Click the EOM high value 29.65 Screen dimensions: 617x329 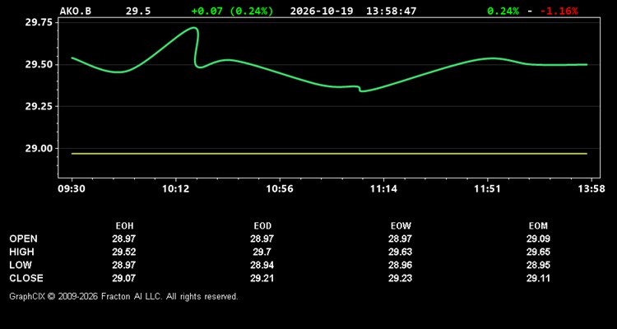(x=538, y=252)
